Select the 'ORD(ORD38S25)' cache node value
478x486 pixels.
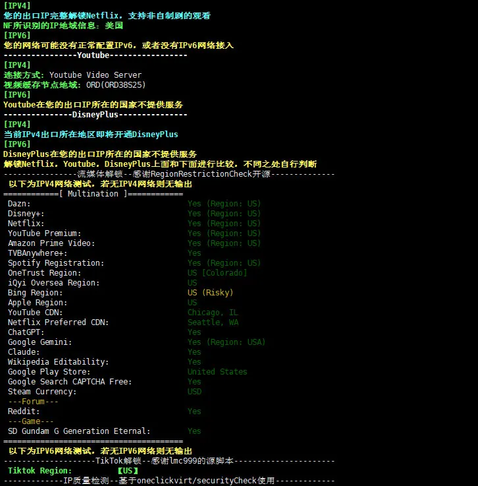point(116,85)
